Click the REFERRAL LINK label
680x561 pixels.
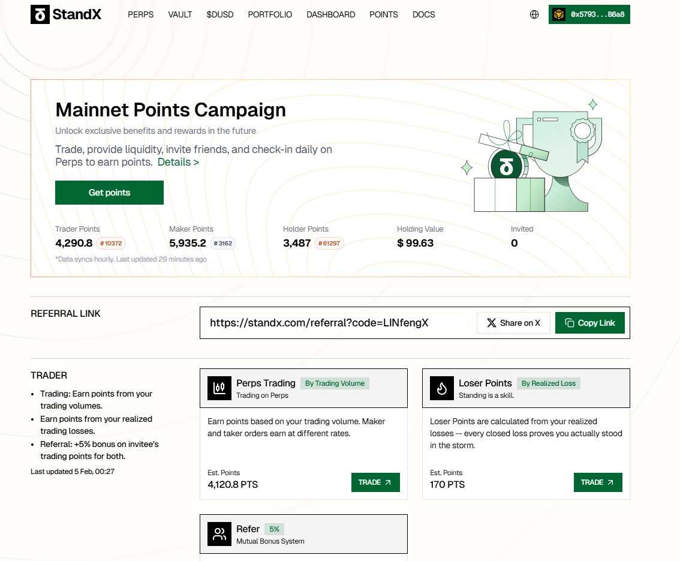pyautogui.click(x=65, y=314)
